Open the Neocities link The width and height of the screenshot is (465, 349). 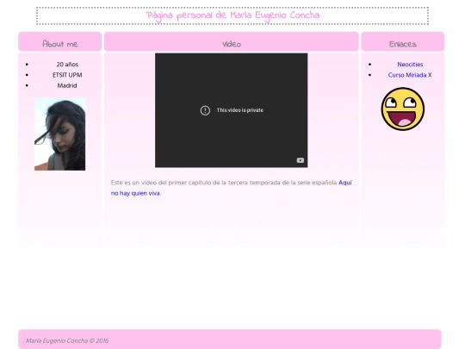click(410, 65)
